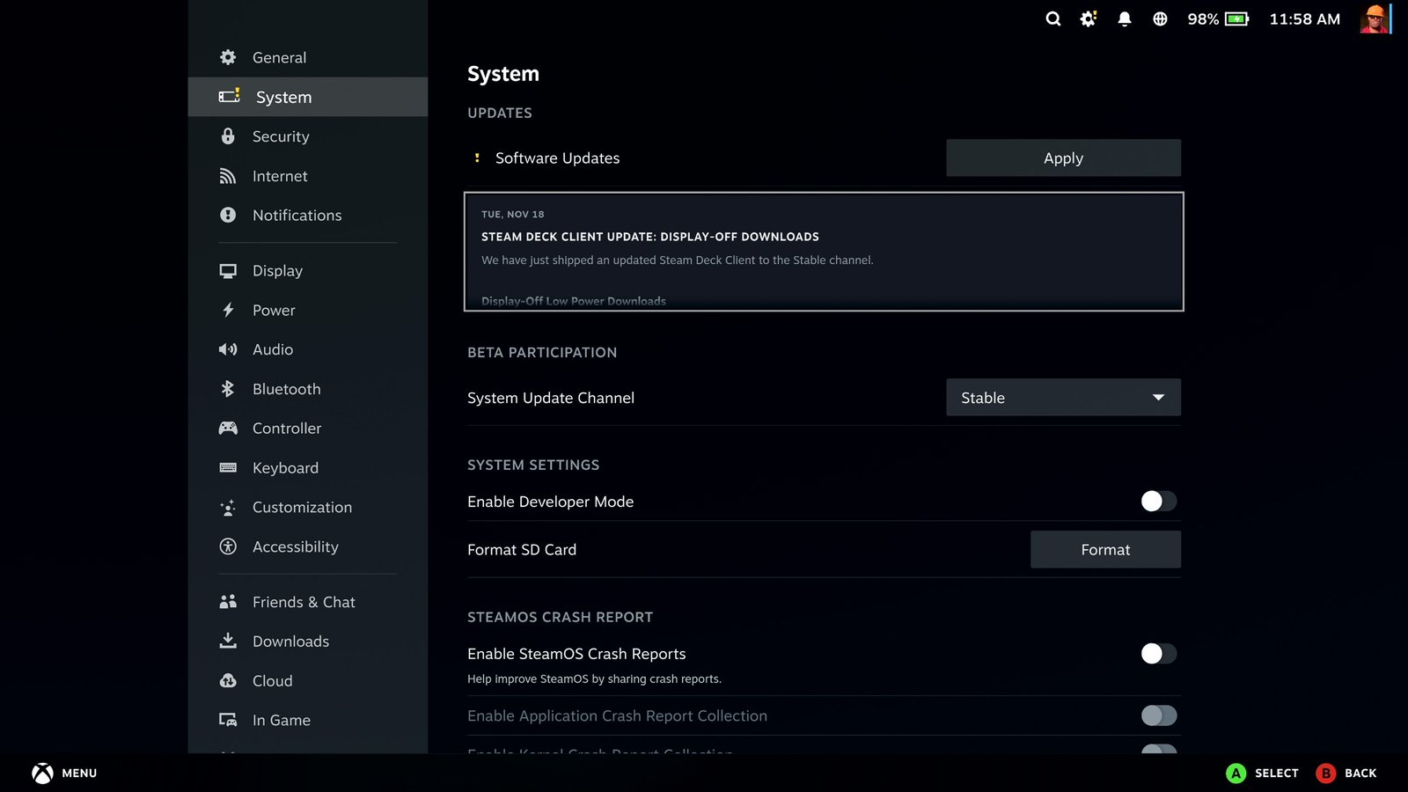Change Stable channel using the dropdown arrow
The height and width of the screenshot is (792, 1408).
[x=1159, y=397]
